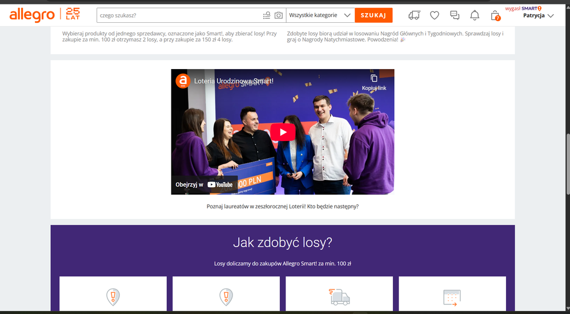570x314 pixels.
Task: Open notifications bell icon
Action: 475,15
